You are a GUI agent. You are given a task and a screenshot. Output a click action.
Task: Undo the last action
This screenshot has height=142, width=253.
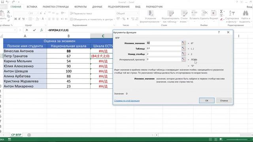pyautogui.click(x=7, y=2)
